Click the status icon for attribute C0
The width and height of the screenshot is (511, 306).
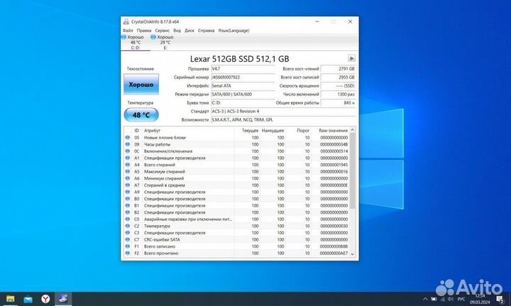click(x=128, y=219)
